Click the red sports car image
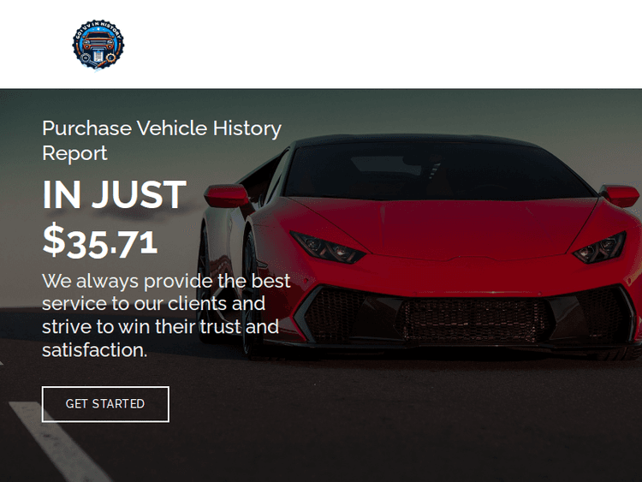 [422, 246]
